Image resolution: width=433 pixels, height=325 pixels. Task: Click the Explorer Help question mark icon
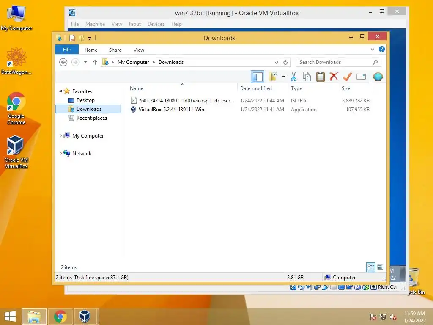[x=382, y=49]
